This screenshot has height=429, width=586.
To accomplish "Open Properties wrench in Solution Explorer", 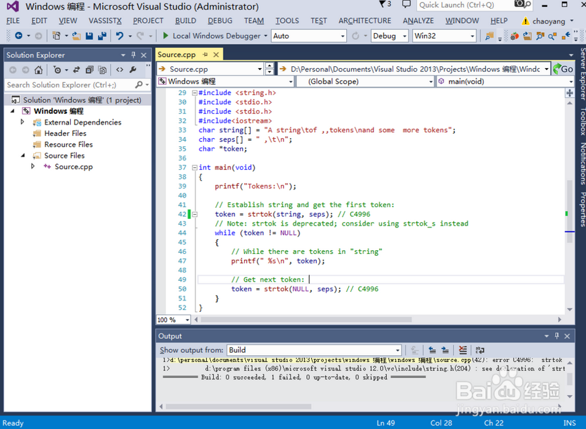I will [133, 70].
